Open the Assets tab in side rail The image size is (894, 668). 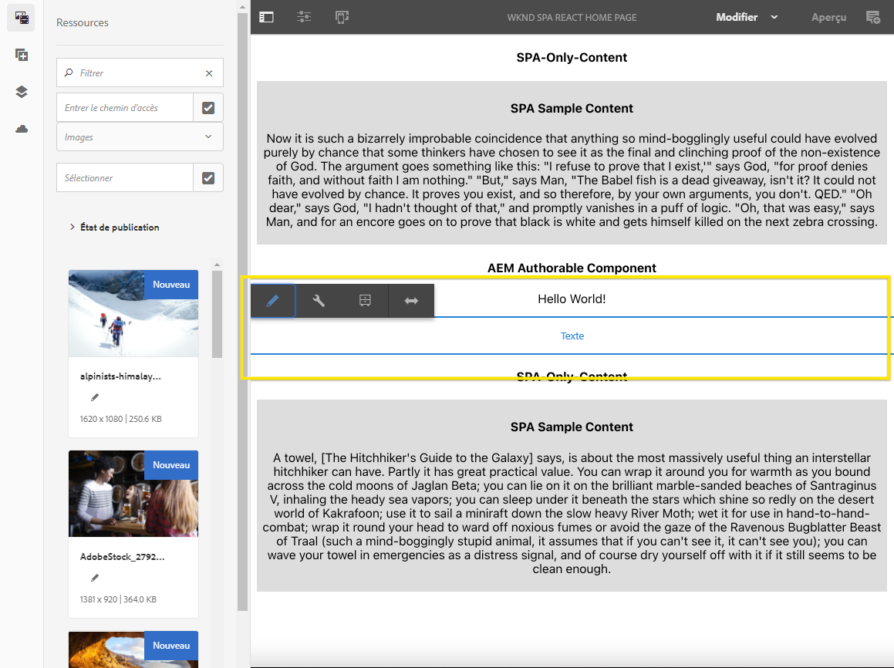pyautogui.click(x=21, y=18)
